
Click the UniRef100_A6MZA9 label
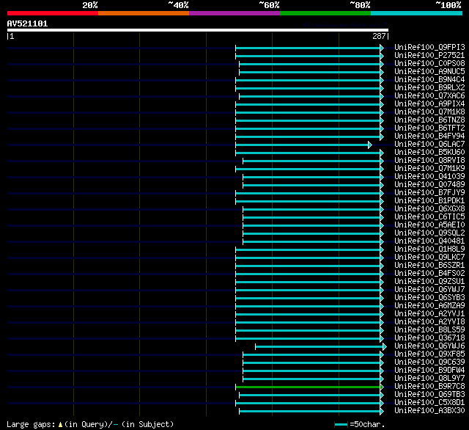(429, 306)
